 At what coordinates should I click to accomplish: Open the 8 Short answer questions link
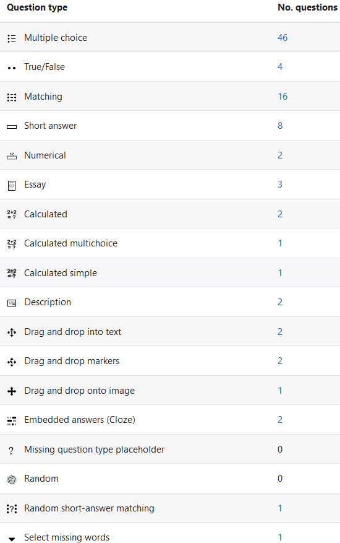[280, 125]
